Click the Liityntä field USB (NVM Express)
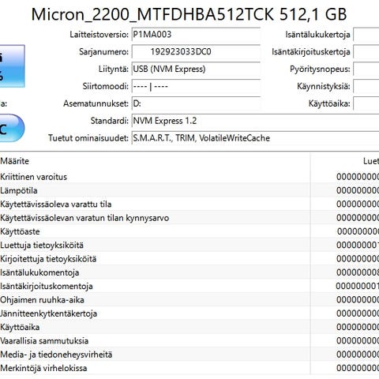Image resolution: width=379 pixels, height=379 pixels. (x=196, y=69)
